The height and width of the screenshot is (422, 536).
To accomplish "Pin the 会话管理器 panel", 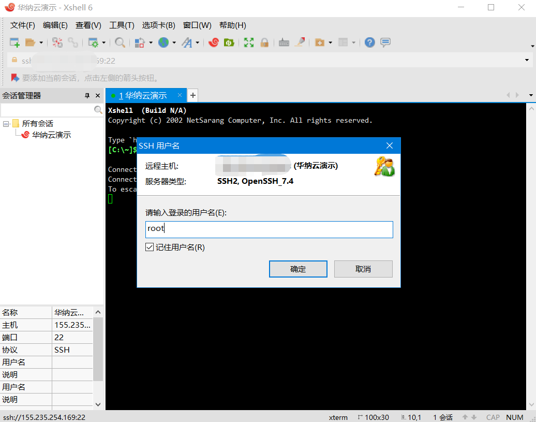I will tap(87, 96).
